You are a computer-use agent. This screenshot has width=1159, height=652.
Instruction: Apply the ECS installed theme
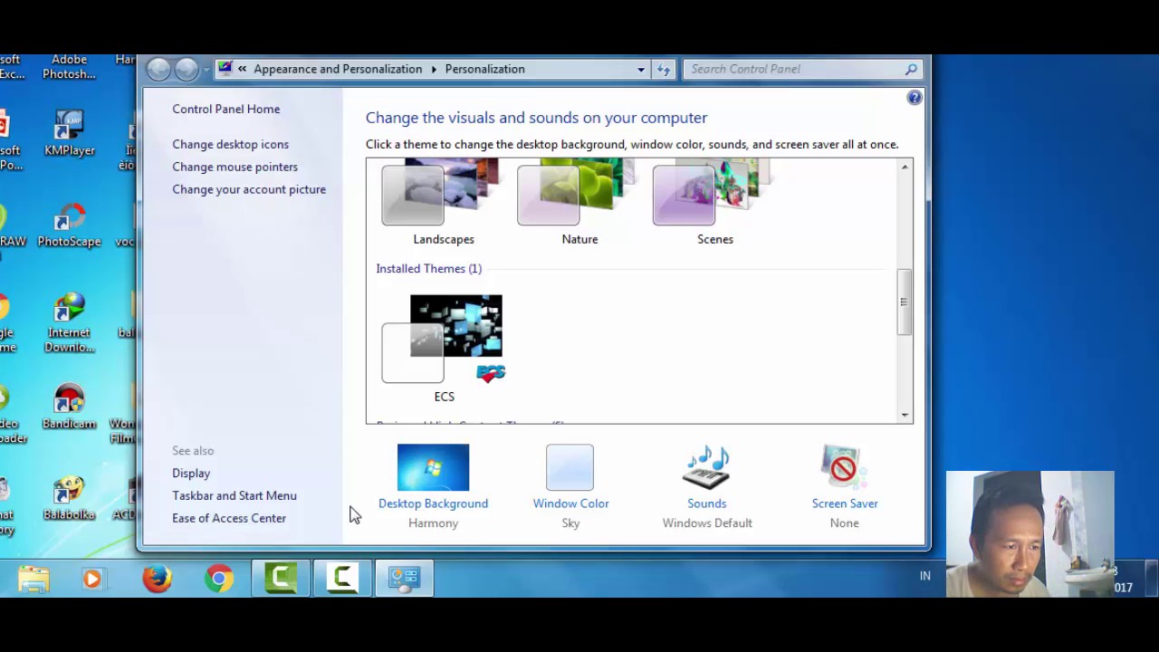click(444, 340)
